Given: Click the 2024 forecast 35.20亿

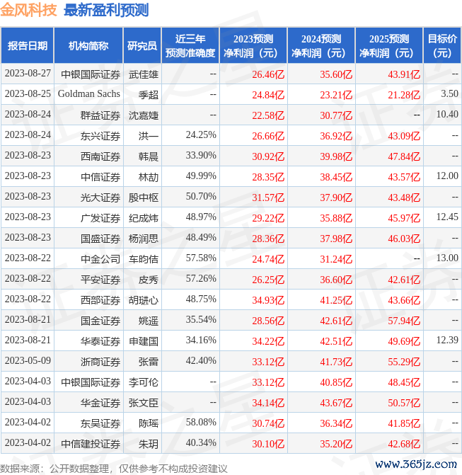Looking at the screenshot, I should coord(336,444).
